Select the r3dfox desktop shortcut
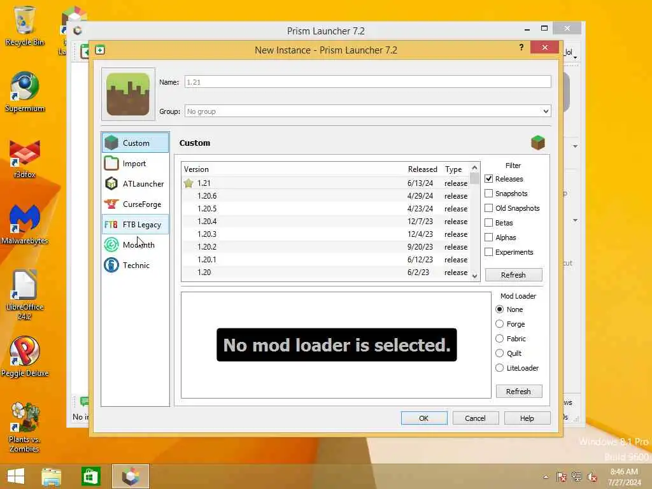Viewport: 652px width, 489px height. pyautogui.click(x=25, y=159)
